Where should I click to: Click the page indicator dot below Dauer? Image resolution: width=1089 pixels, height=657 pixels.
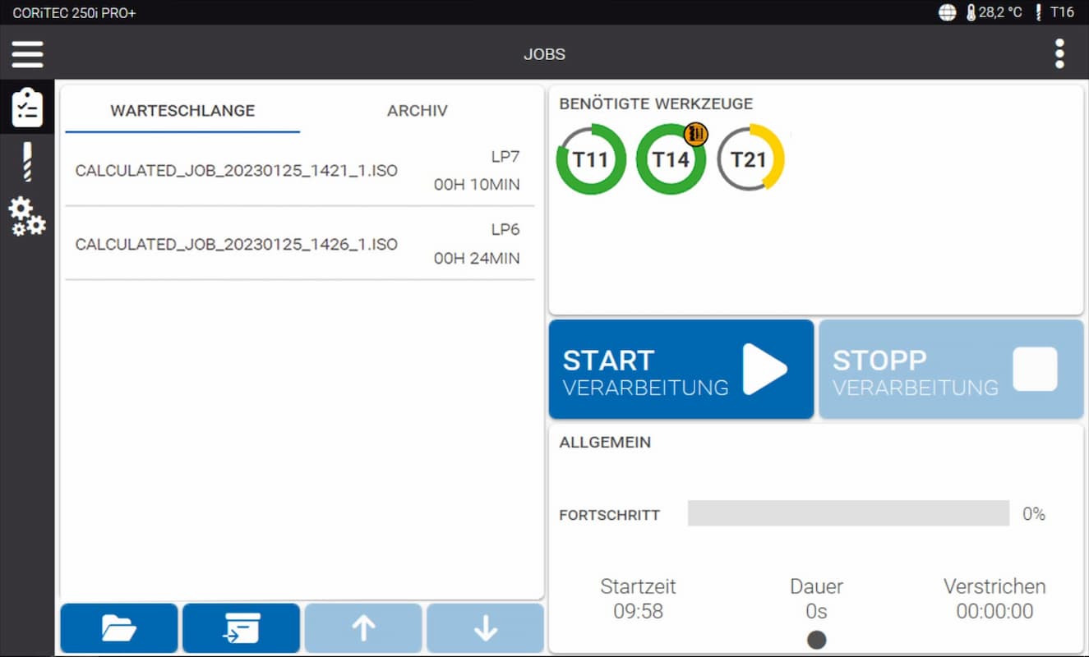pos(816,640)
